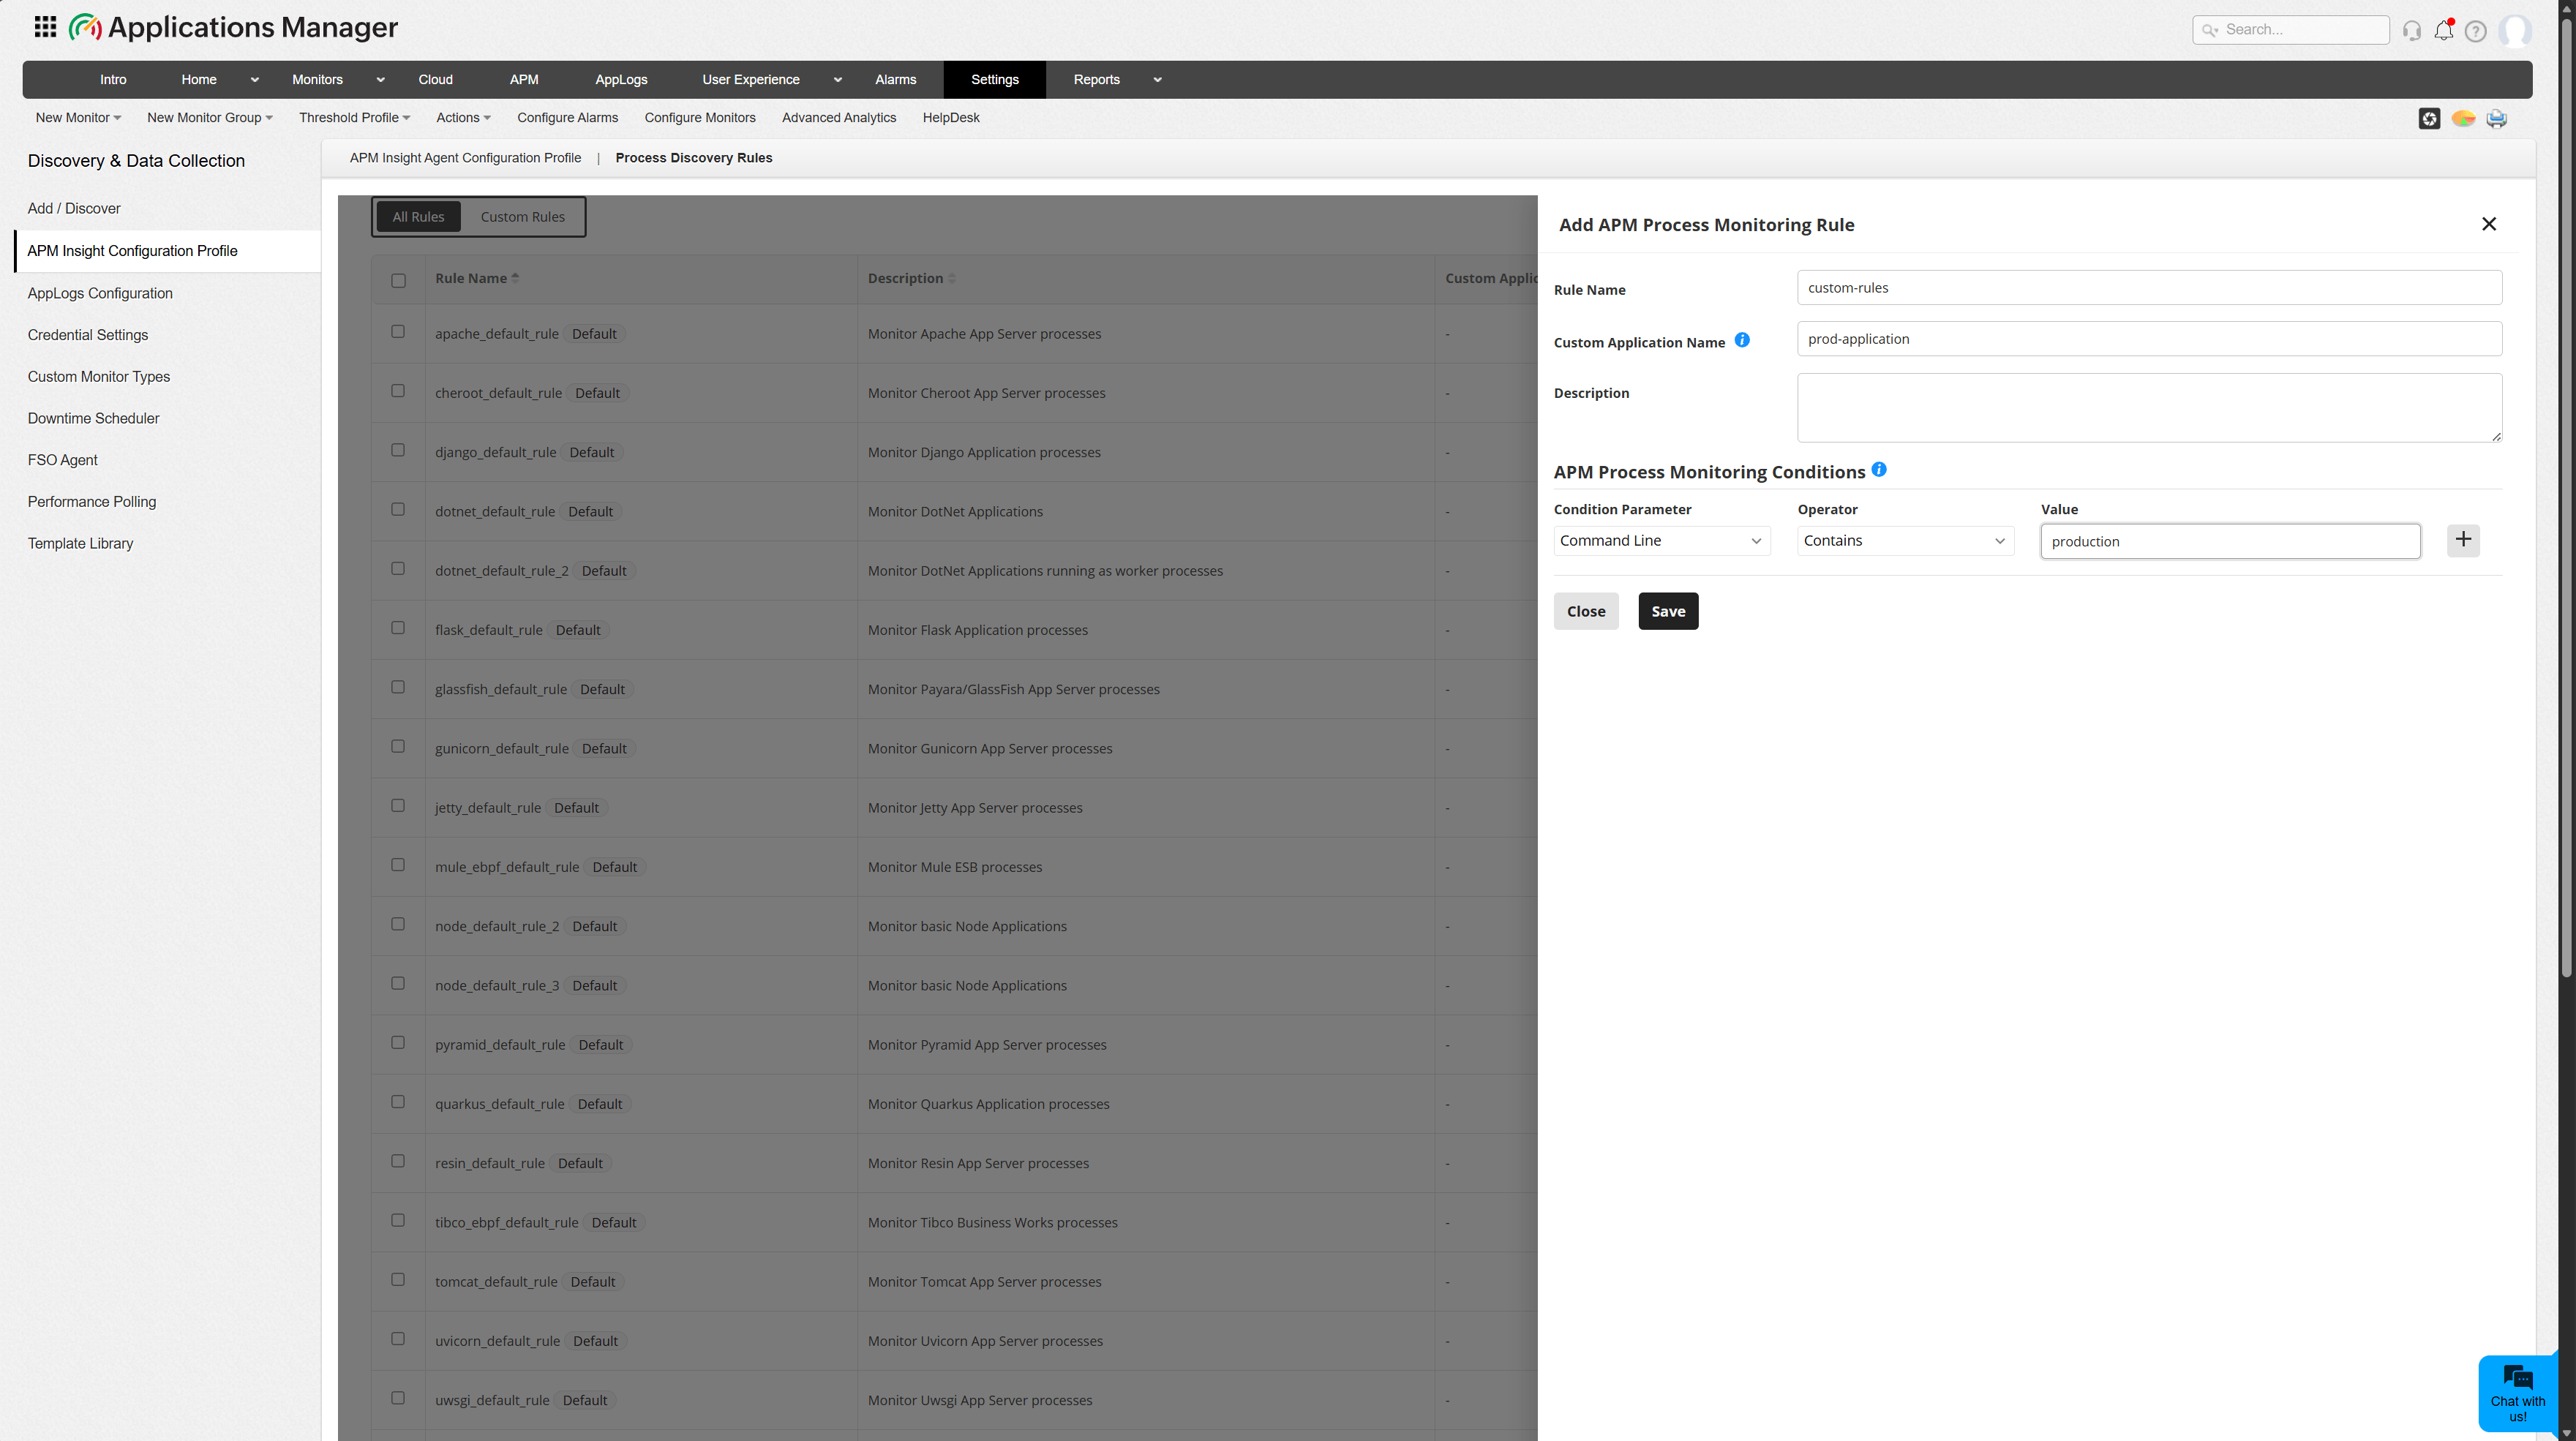The width and height of the screenshot is (2576, 1441).
Task: Open the Threshold Profile dropdown
Action: coord(354,118)
